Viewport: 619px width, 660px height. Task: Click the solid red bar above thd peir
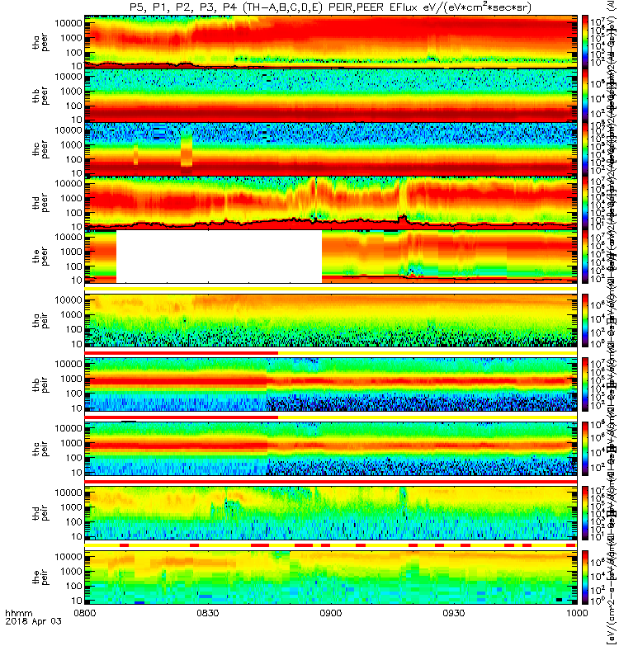click(331, 481)
